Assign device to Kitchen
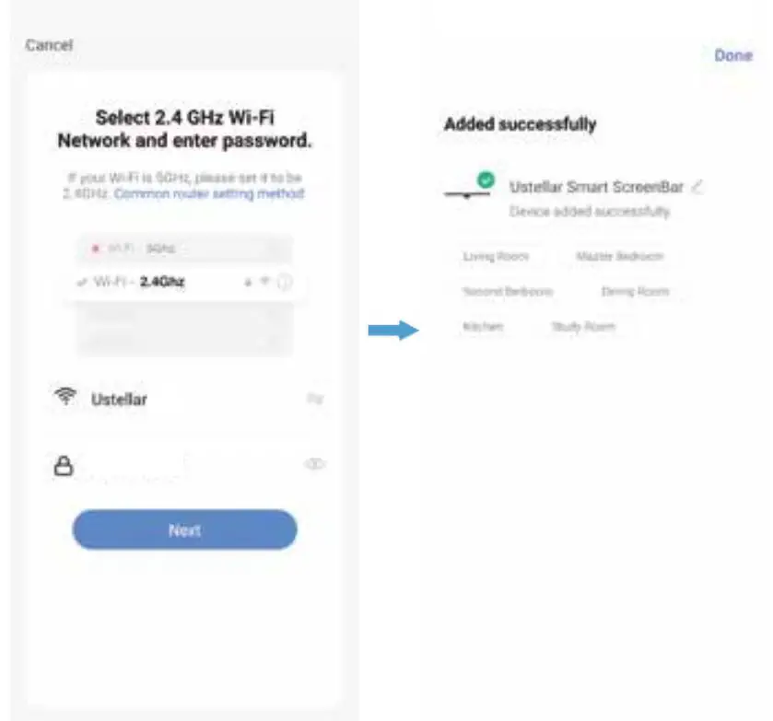The image size is (773, 721). click(484, 327)
